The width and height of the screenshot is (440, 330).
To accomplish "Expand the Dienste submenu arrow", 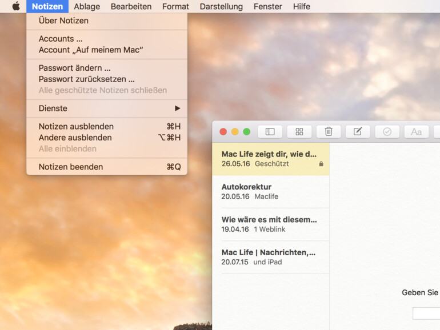I will (177, 108).
